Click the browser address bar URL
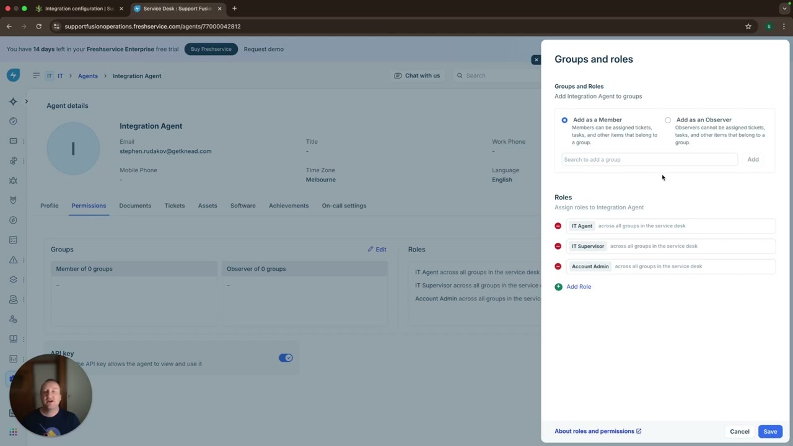The width and height of the screenshot is (793, 446). [x=152, y=27]
